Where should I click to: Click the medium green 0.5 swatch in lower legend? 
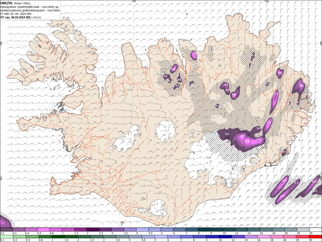(32, 237)
